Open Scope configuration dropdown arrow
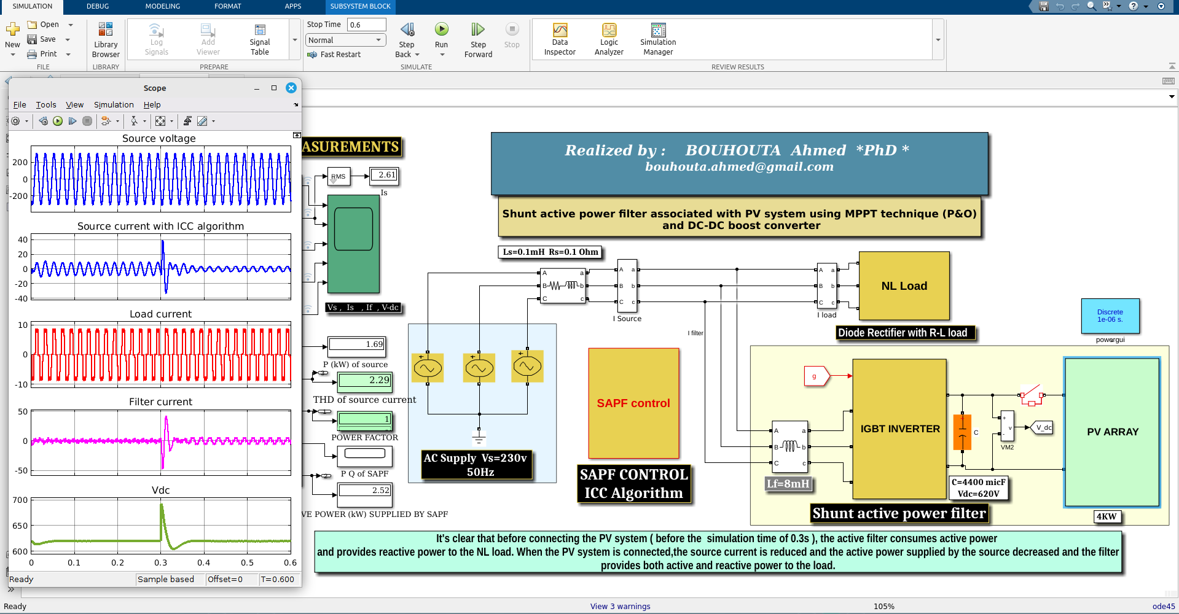This screenshot has width=1179, height=614. [26, 121]
